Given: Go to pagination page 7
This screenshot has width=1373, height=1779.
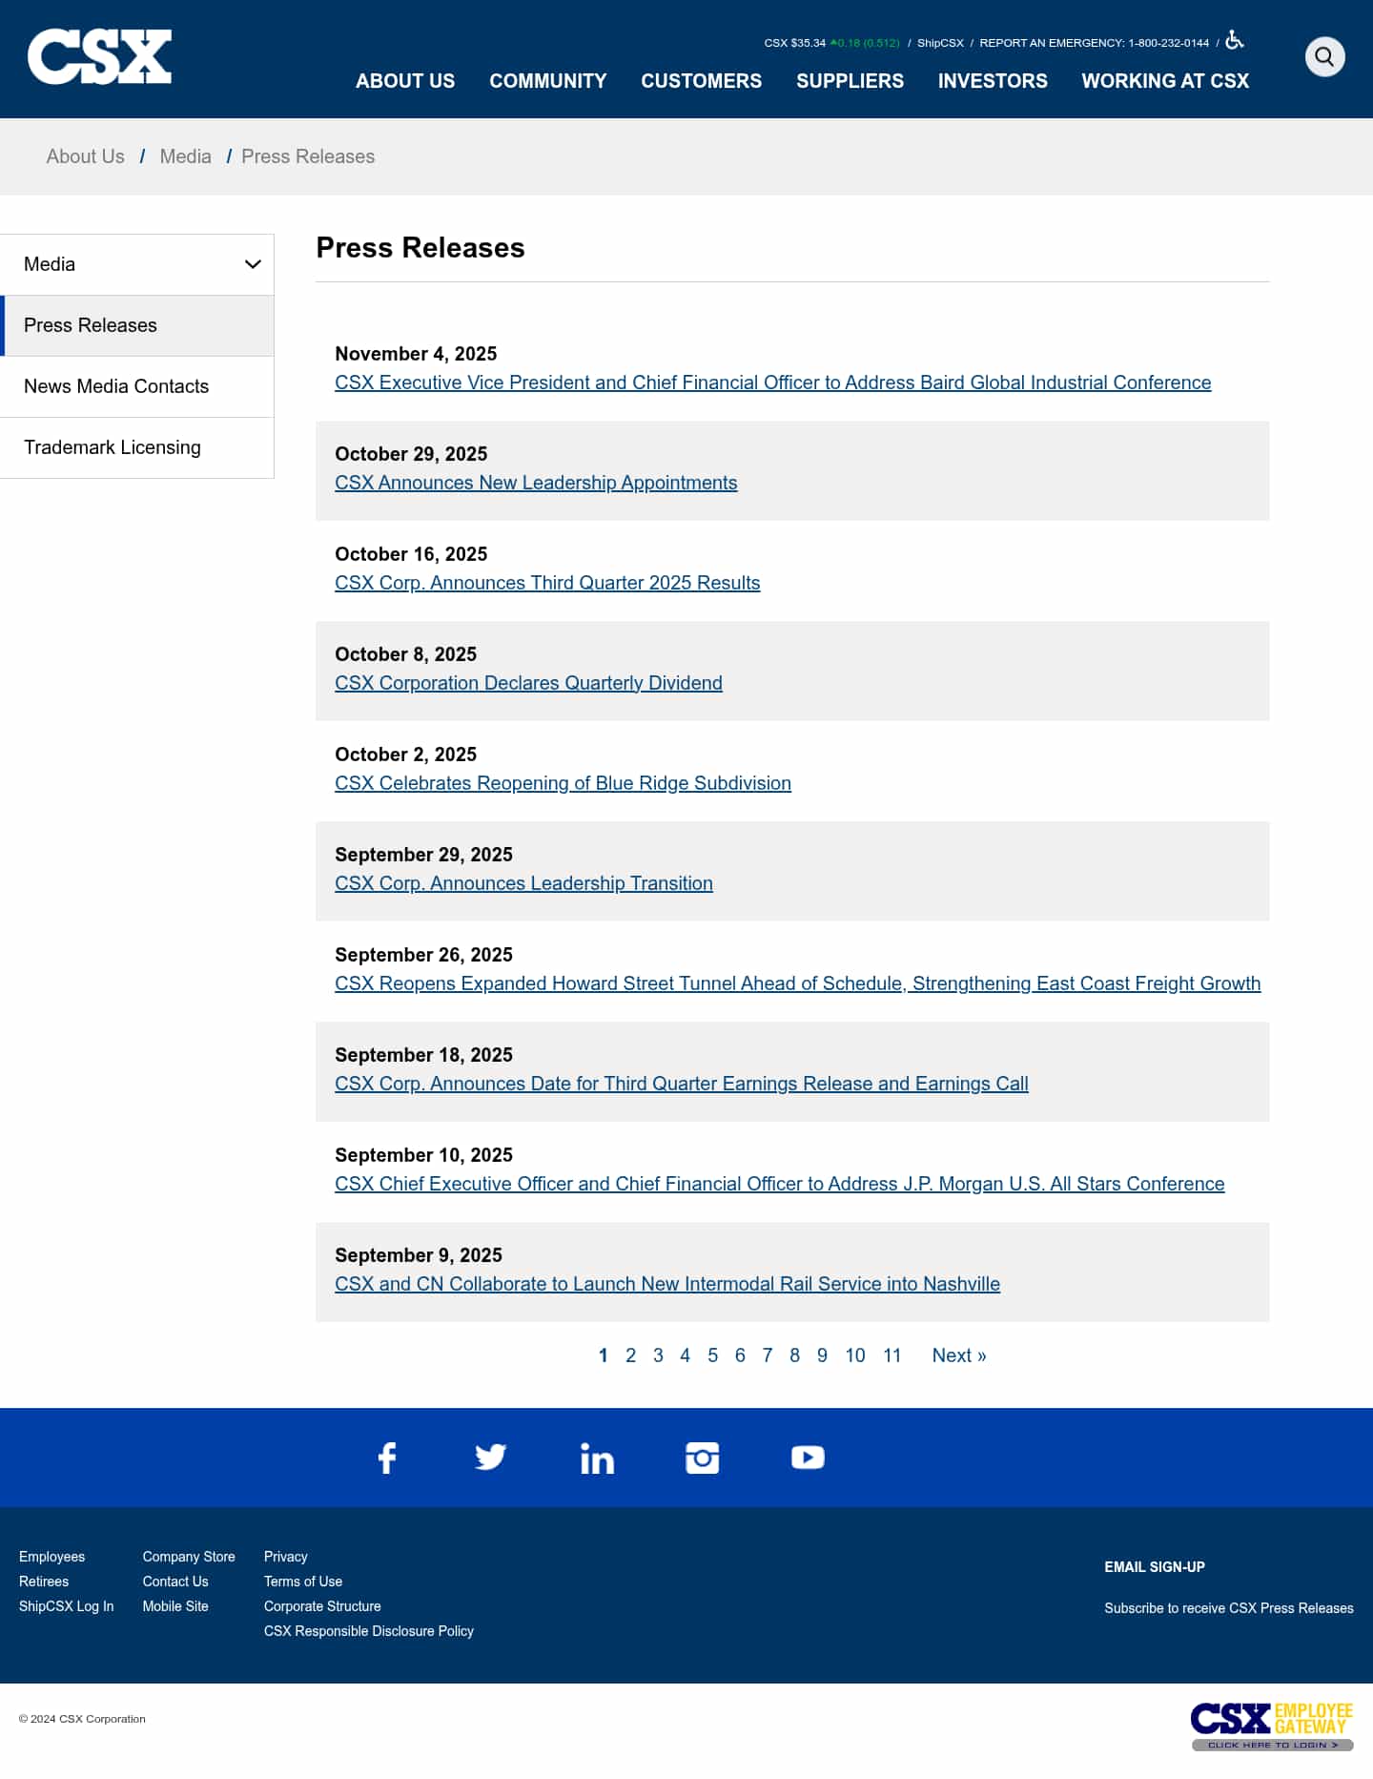Looking at the screenshot, I should click(x=768, y=1355).
